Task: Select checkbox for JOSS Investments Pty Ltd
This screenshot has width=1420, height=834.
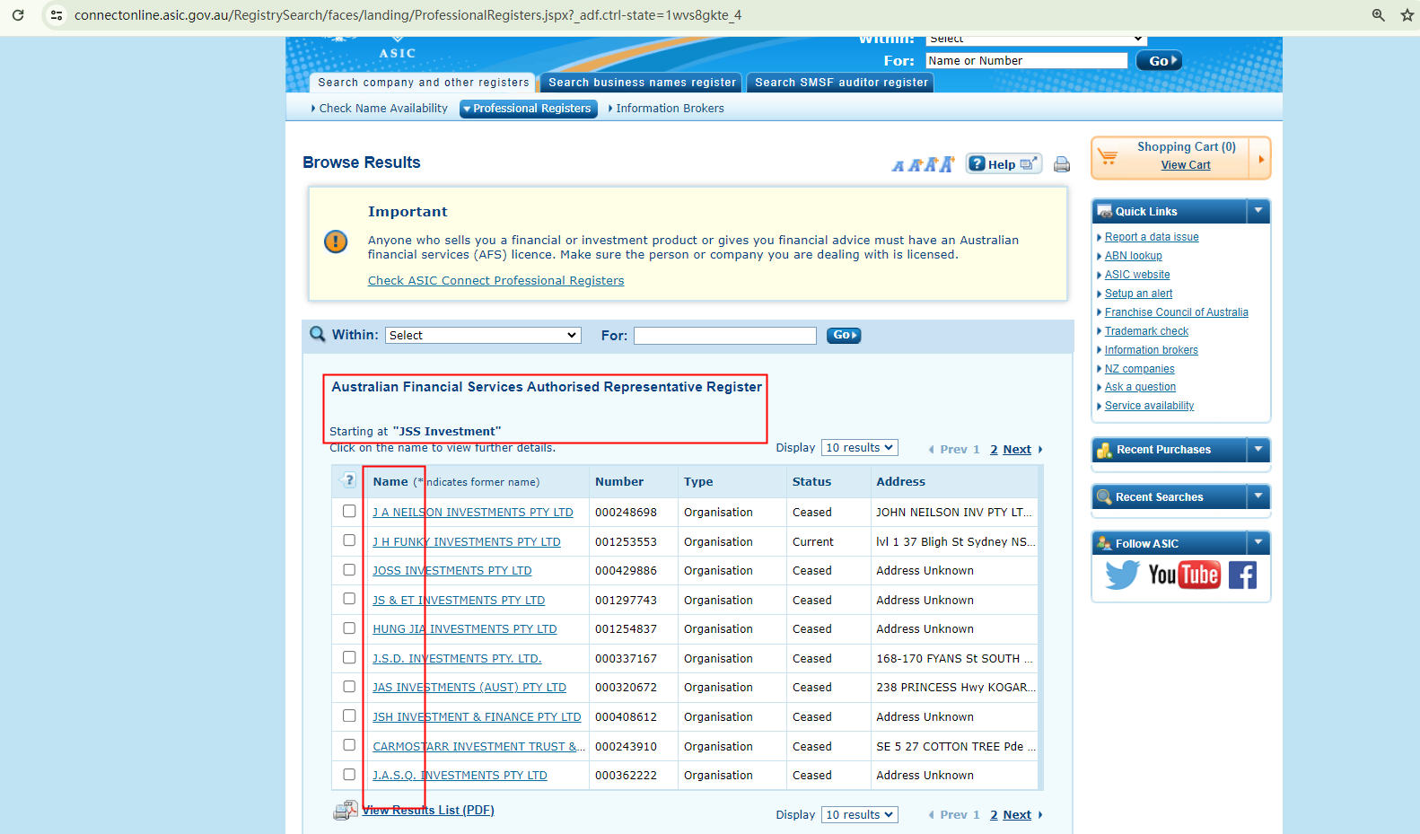Action: [x=349, y=570]
